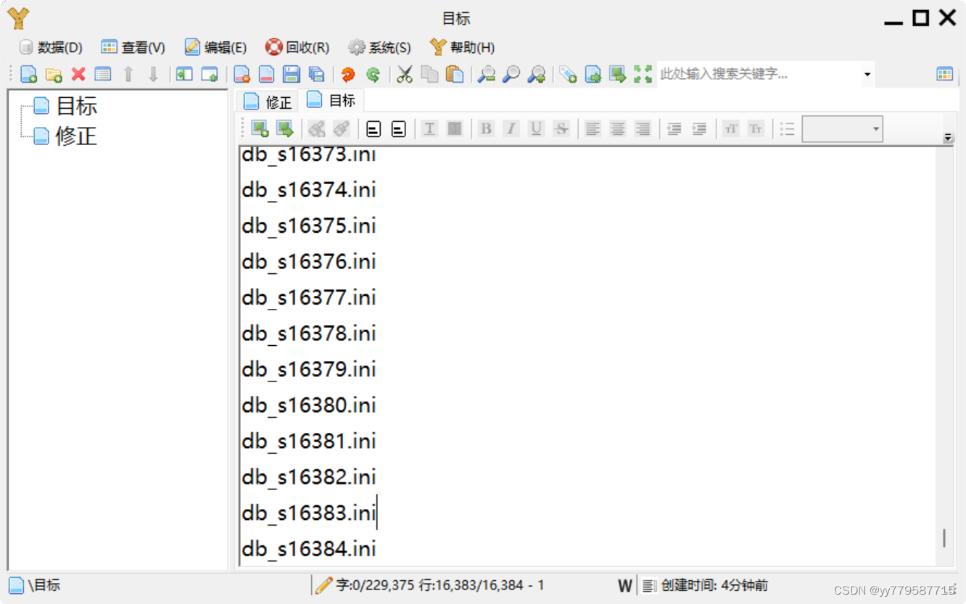
Task: Click the orange undo arrow icon
Action: (348, 74)
